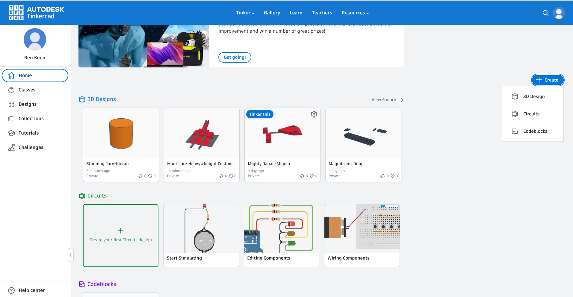Image resolution: width=573 pixels, height=297 pixels.
Task: Collapse the sidebar with the chevron handle
Action: 70,255
